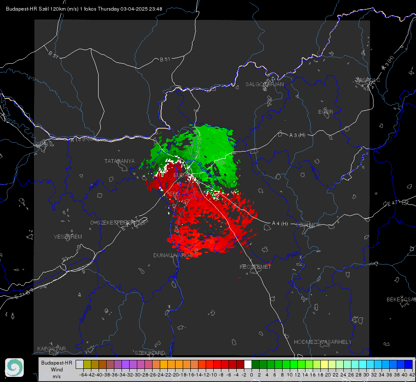The width and height of the screenshot is (416, 382).
Task: Click the Budapest-HR Wind m/s legend title
Action: point(57,370)
